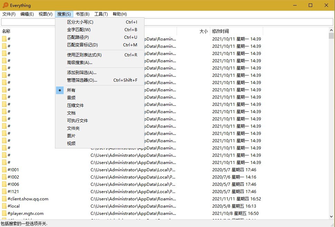Click date 2020/7/6 星期一 14:16
Image resolution: width=335 pixels, height=227 pixels.
(x=234, y=177)
